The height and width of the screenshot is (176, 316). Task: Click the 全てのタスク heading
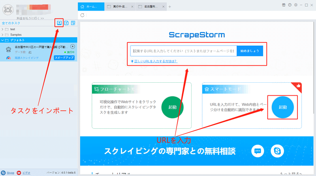(x=11, y=23)
